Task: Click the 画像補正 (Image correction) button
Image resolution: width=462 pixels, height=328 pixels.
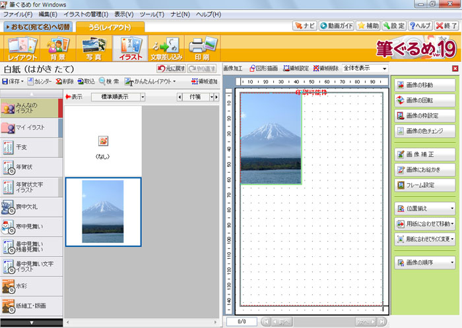Action: pyautogui.click(x=425, y=155)
